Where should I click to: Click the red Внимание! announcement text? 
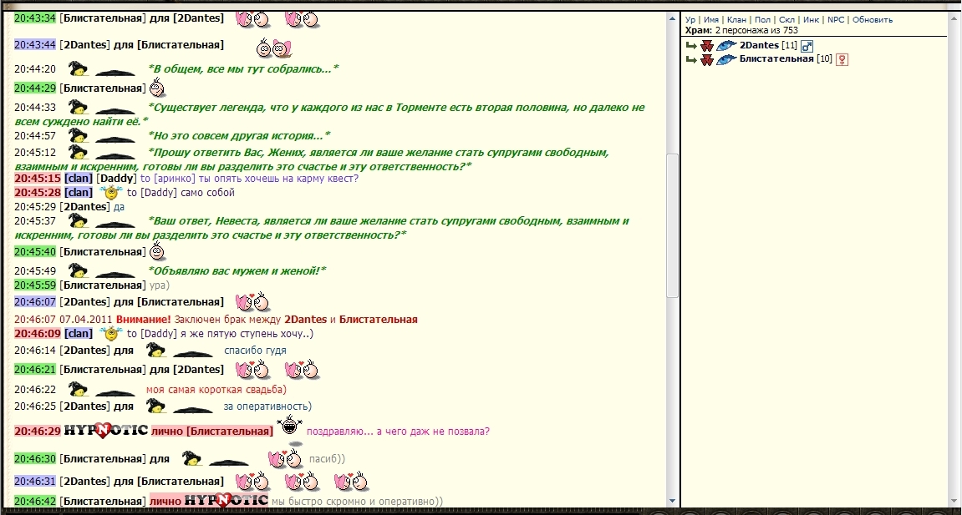coord(144,319)
